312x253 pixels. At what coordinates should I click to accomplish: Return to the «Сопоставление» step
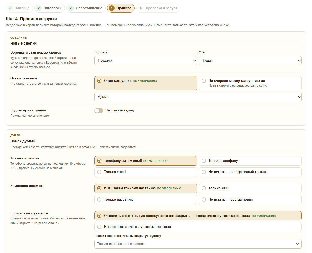pos(86,8)
